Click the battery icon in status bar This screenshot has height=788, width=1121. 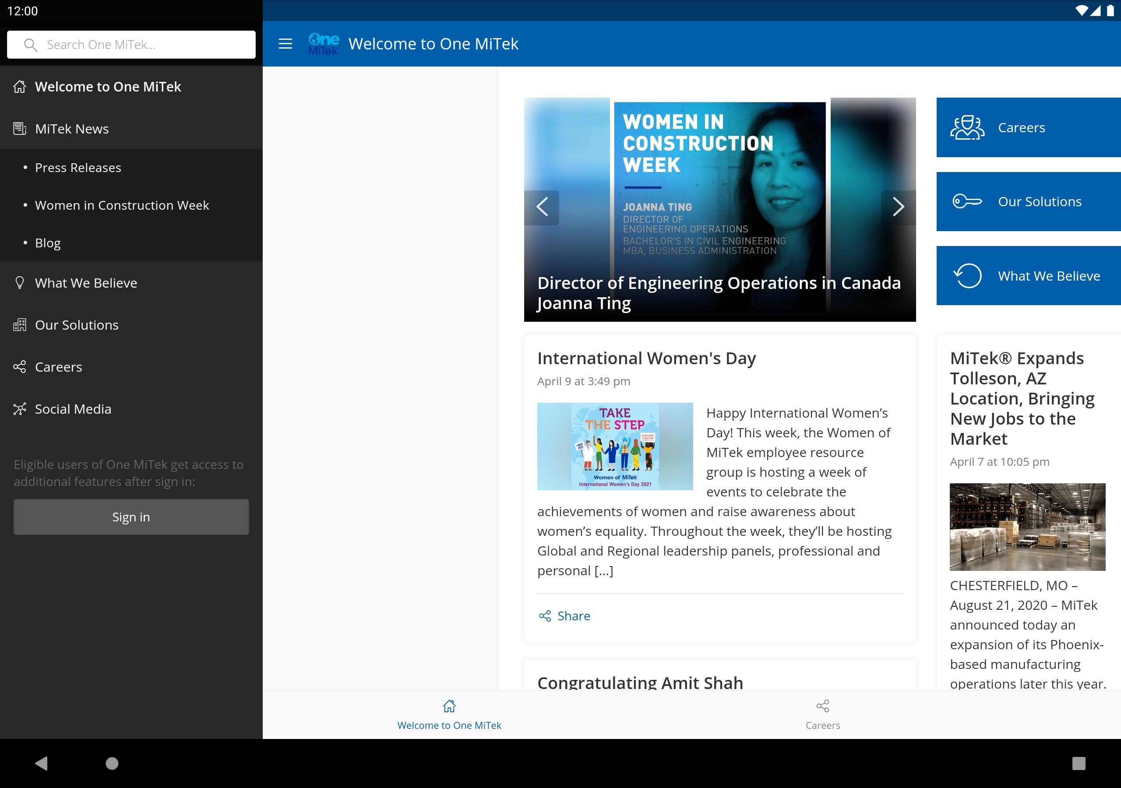point(1110,11)
